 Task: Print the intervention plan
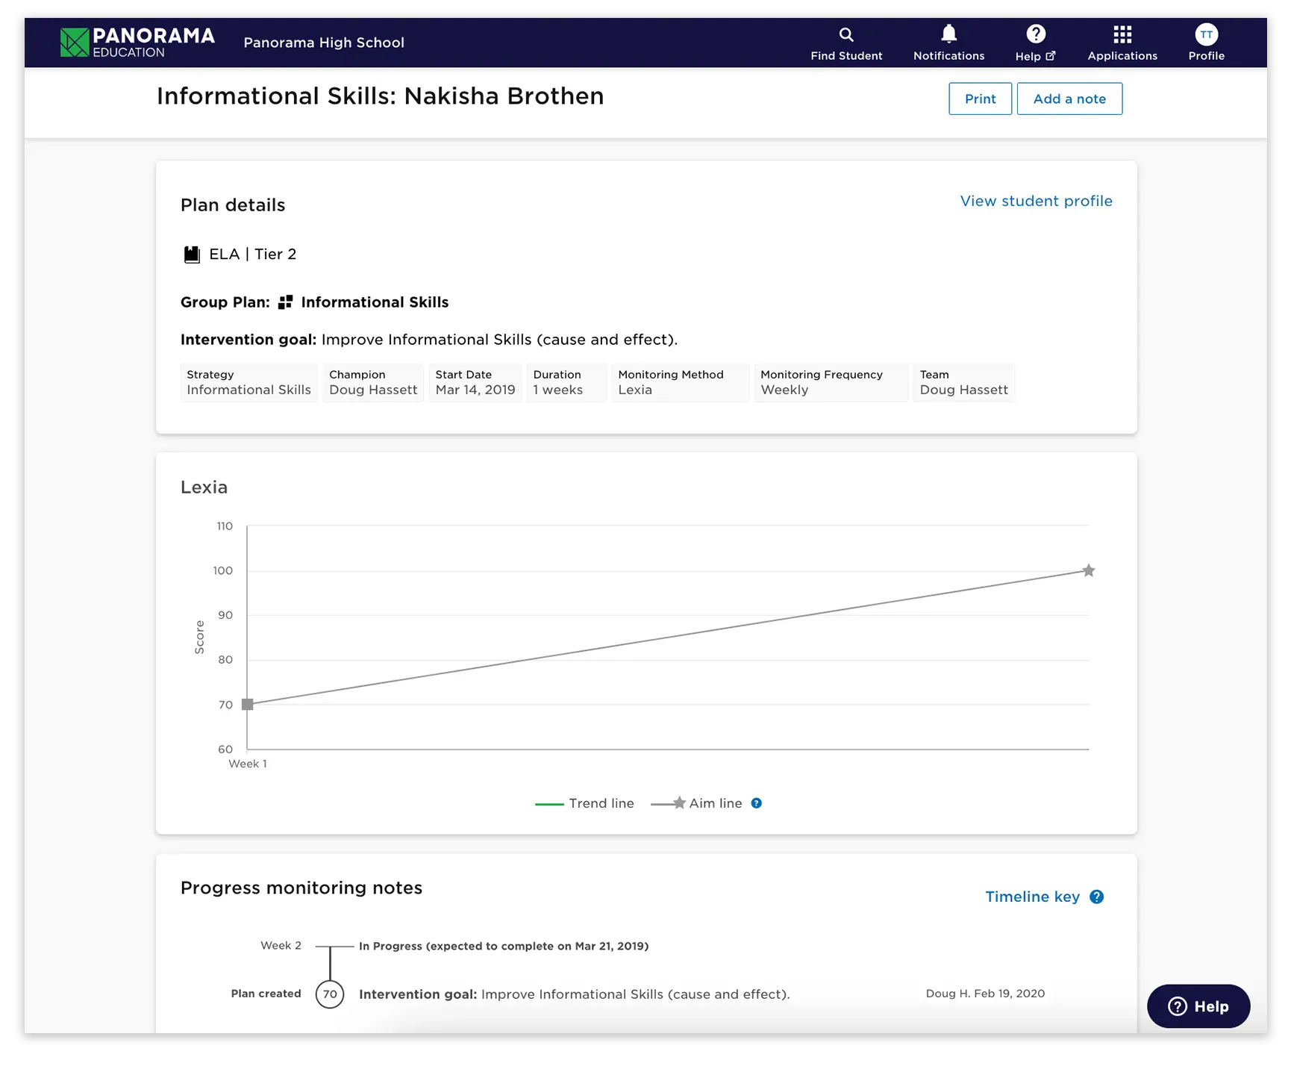(980, 99)
